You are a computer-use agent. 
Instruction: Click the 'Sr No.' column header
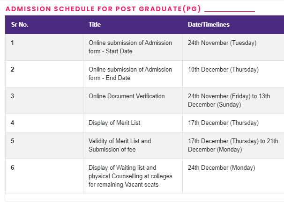[20, 24]
